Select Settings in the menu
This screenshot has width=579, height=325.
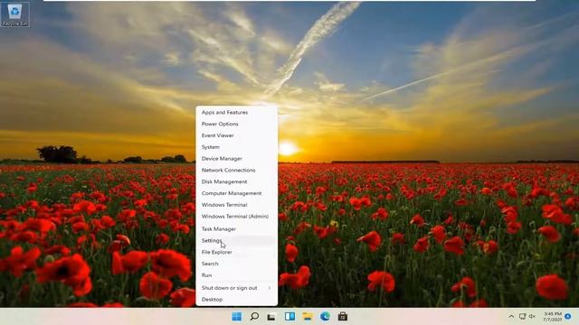pos(237,241)
